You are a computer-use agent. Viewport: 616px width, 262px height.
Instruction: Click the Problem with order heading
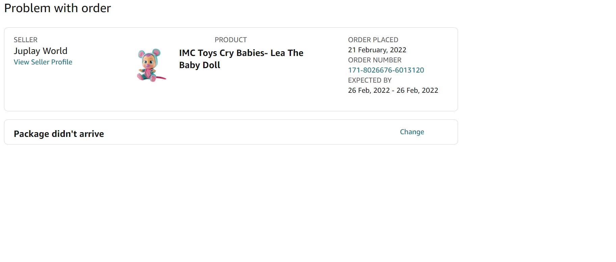57,8
